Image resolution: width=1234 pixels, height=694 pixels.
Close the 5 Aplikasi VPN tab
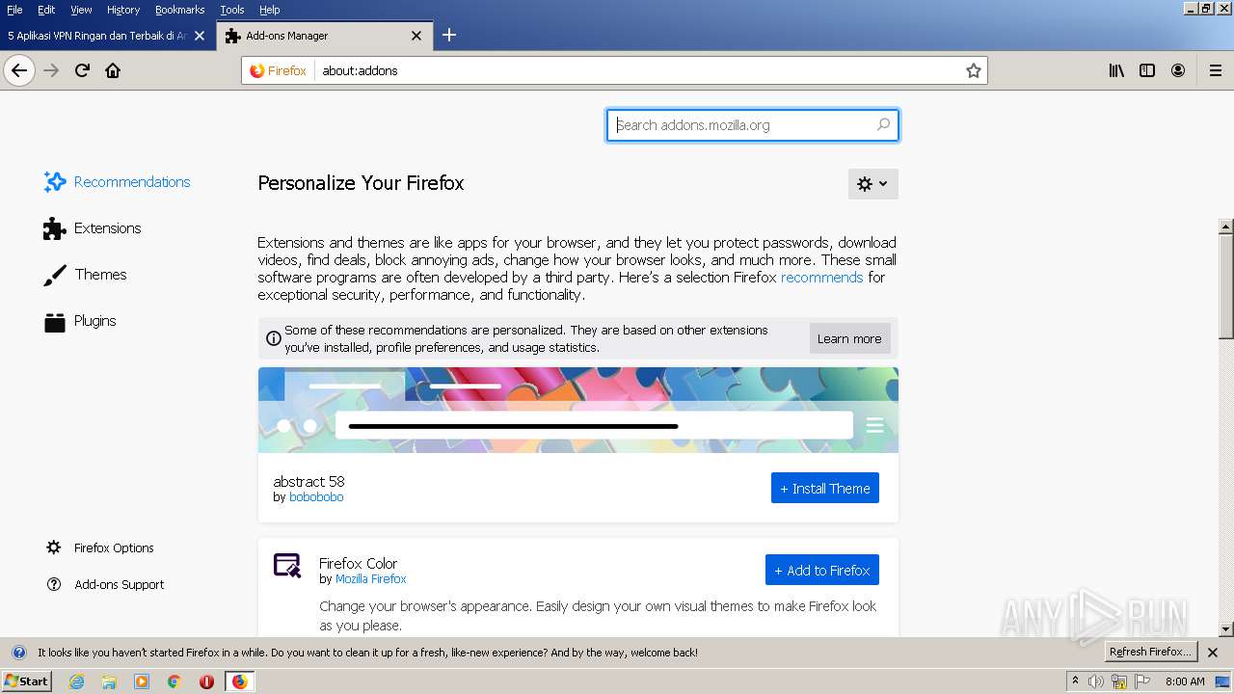(x=200, y=36)
